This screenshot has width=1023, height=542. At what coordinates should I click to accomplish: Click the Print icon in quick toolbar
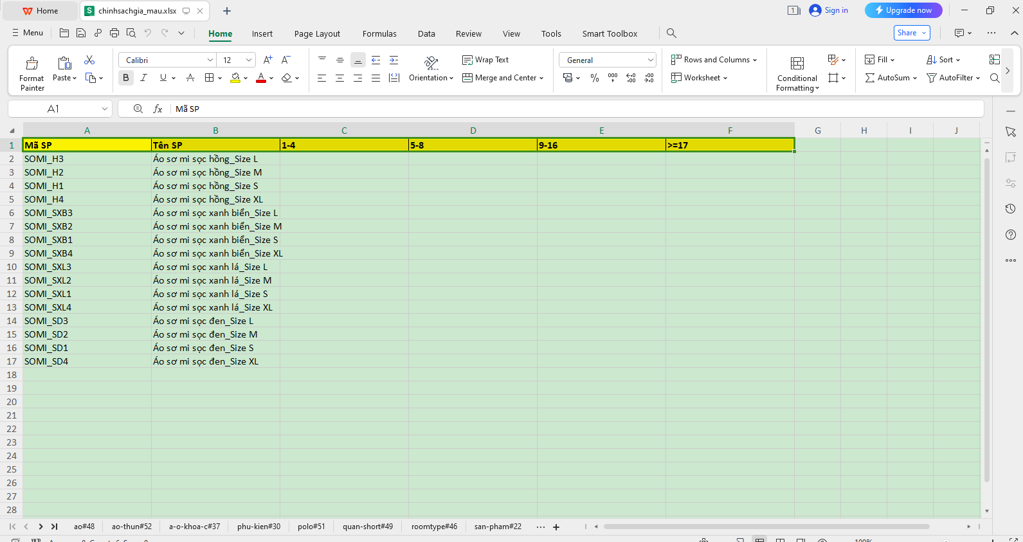(x=114, y=33)
